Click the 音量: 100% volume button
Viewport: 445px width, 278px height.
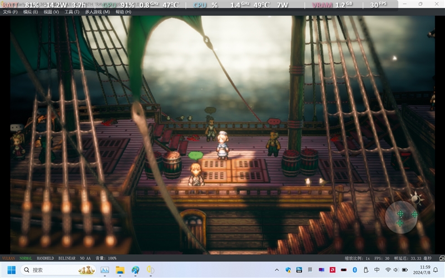pyautogui.click(x=106, y=258)
